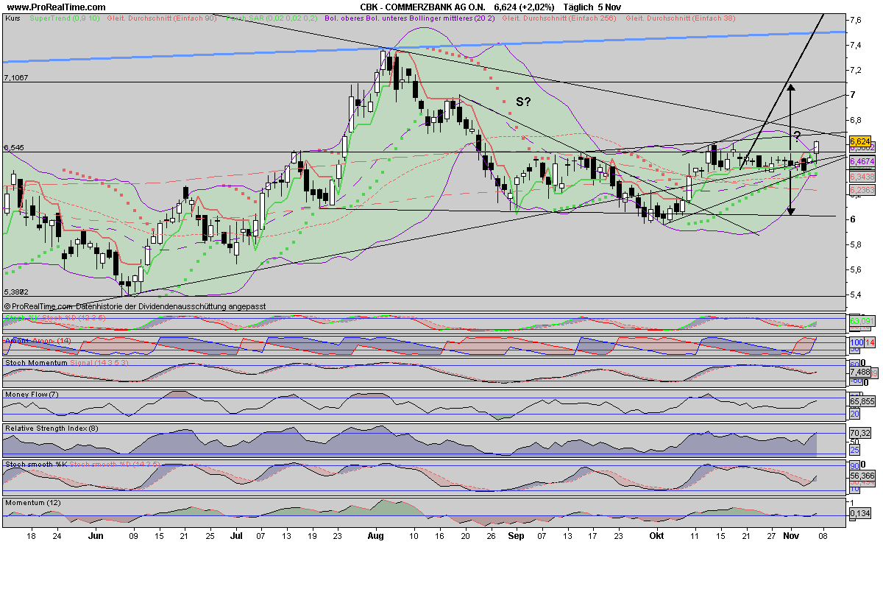Click the 6,545 horizontal line label
This screenshot has height=589, width=883.
click(x=14, y=147)
